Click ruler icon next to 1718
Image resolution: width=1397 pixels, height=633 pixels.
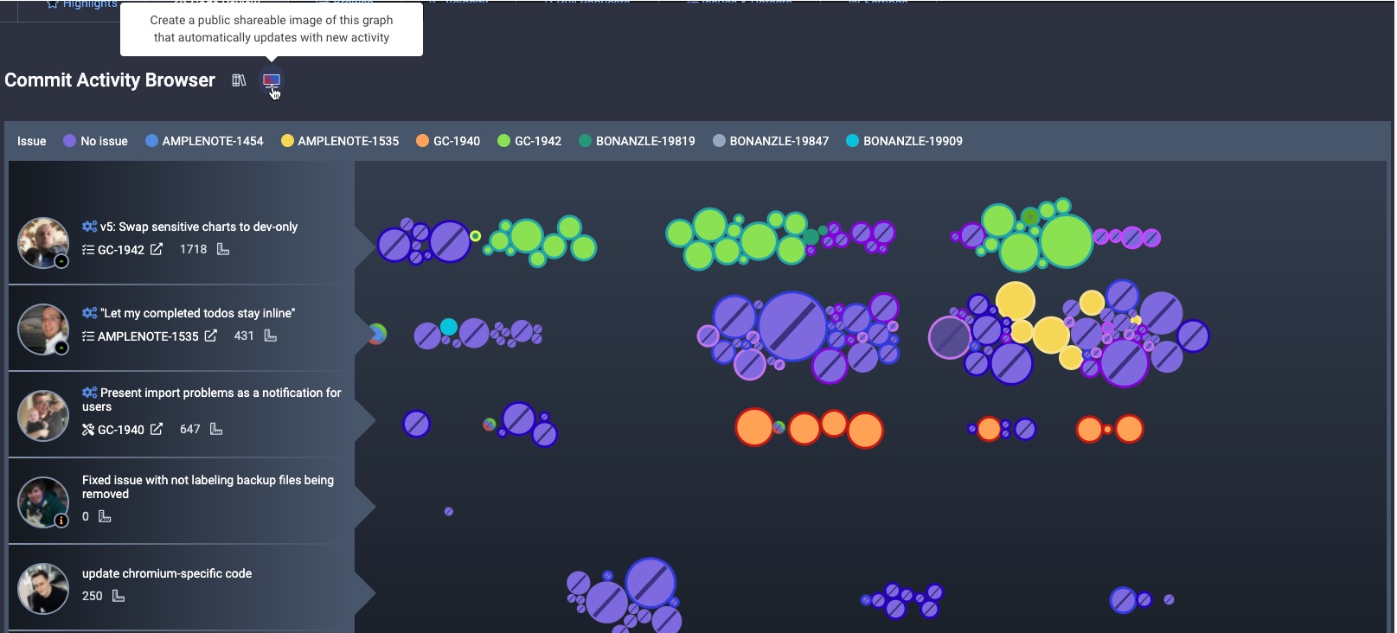[x=223, y=249]
